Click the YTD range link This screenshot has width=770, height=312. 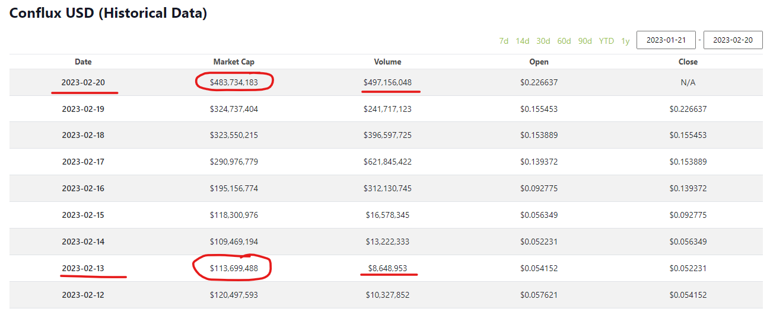click(x=606, y=41)
